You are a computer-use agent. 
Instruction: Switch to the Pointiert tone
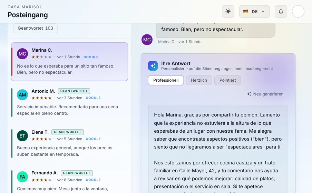pyautogui.click(x=228, y=80)
